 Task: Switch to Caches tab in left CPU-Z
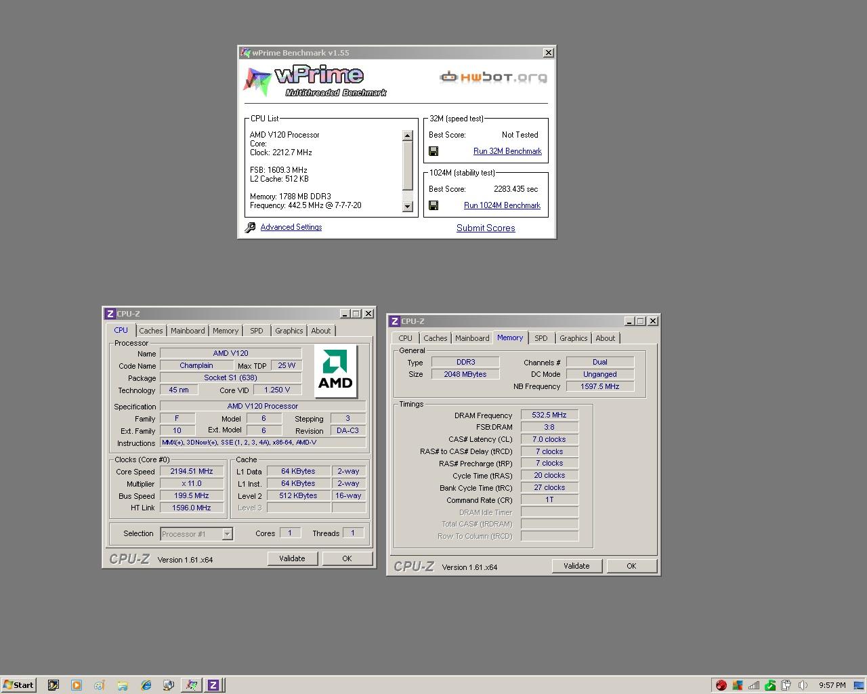pos(151,331)
